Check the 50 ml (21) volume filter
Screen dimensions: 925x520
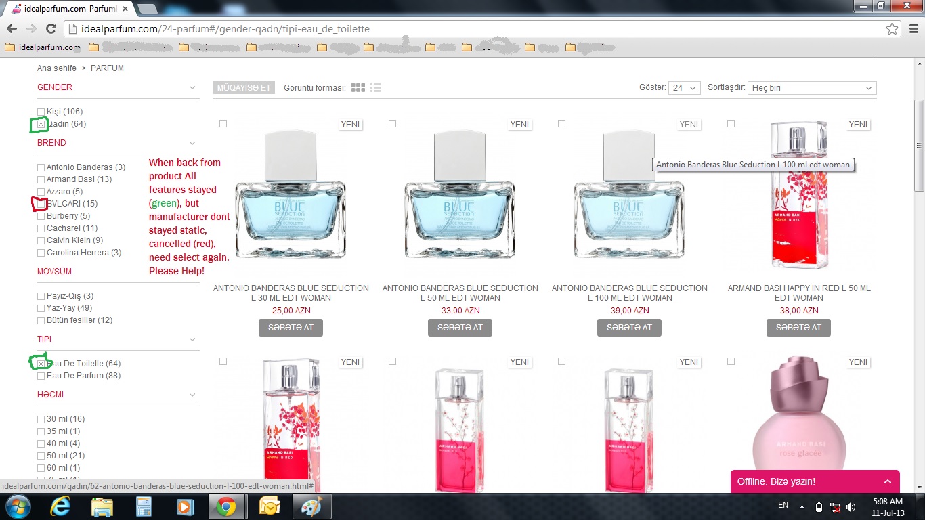click(41, 456)
